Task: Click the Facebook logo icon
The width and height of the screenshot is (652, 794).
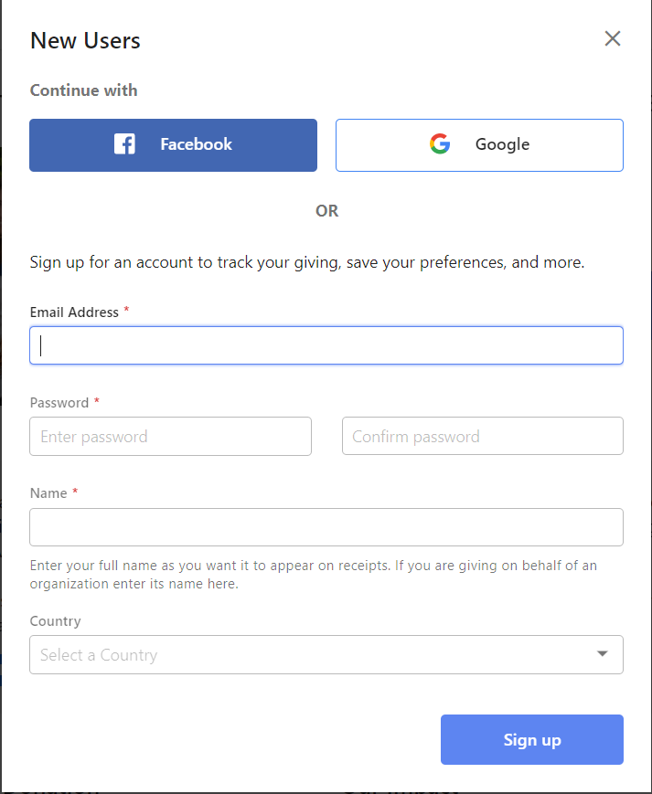Action: click(x=124, y=144)
